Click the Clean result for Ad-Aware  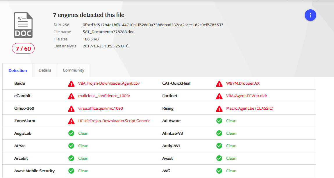coord(231,121)
